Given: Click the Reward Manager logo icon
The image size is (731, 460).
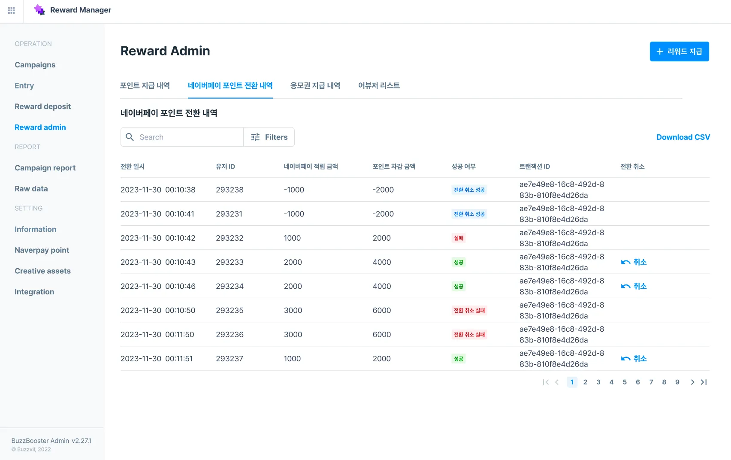Looking at the screenshot, I should (39, 10).
